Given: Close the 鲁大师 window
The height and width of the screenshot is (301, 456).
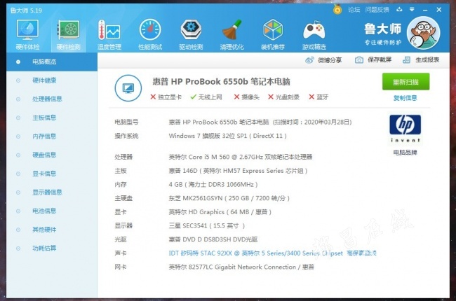Looking at the screenshot, I should (x=439, y=10).
